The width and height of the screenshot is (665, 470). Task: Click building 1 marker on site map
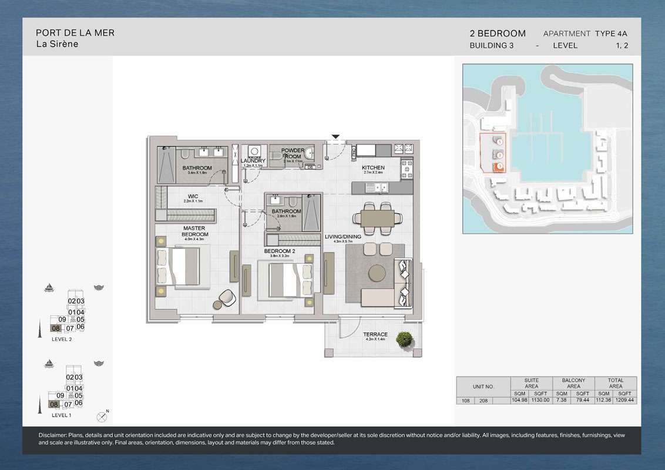coord(499,142)
